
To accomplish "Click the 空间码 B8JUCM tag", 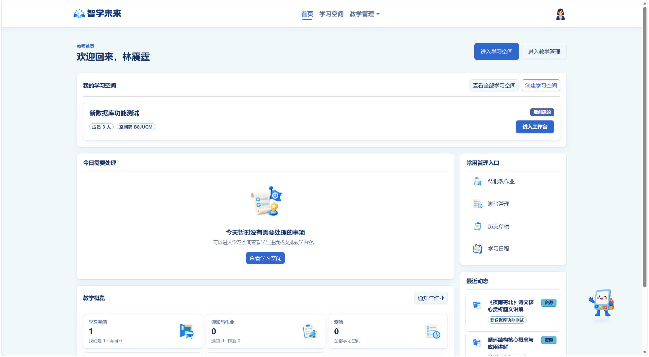I will [136, 127].
